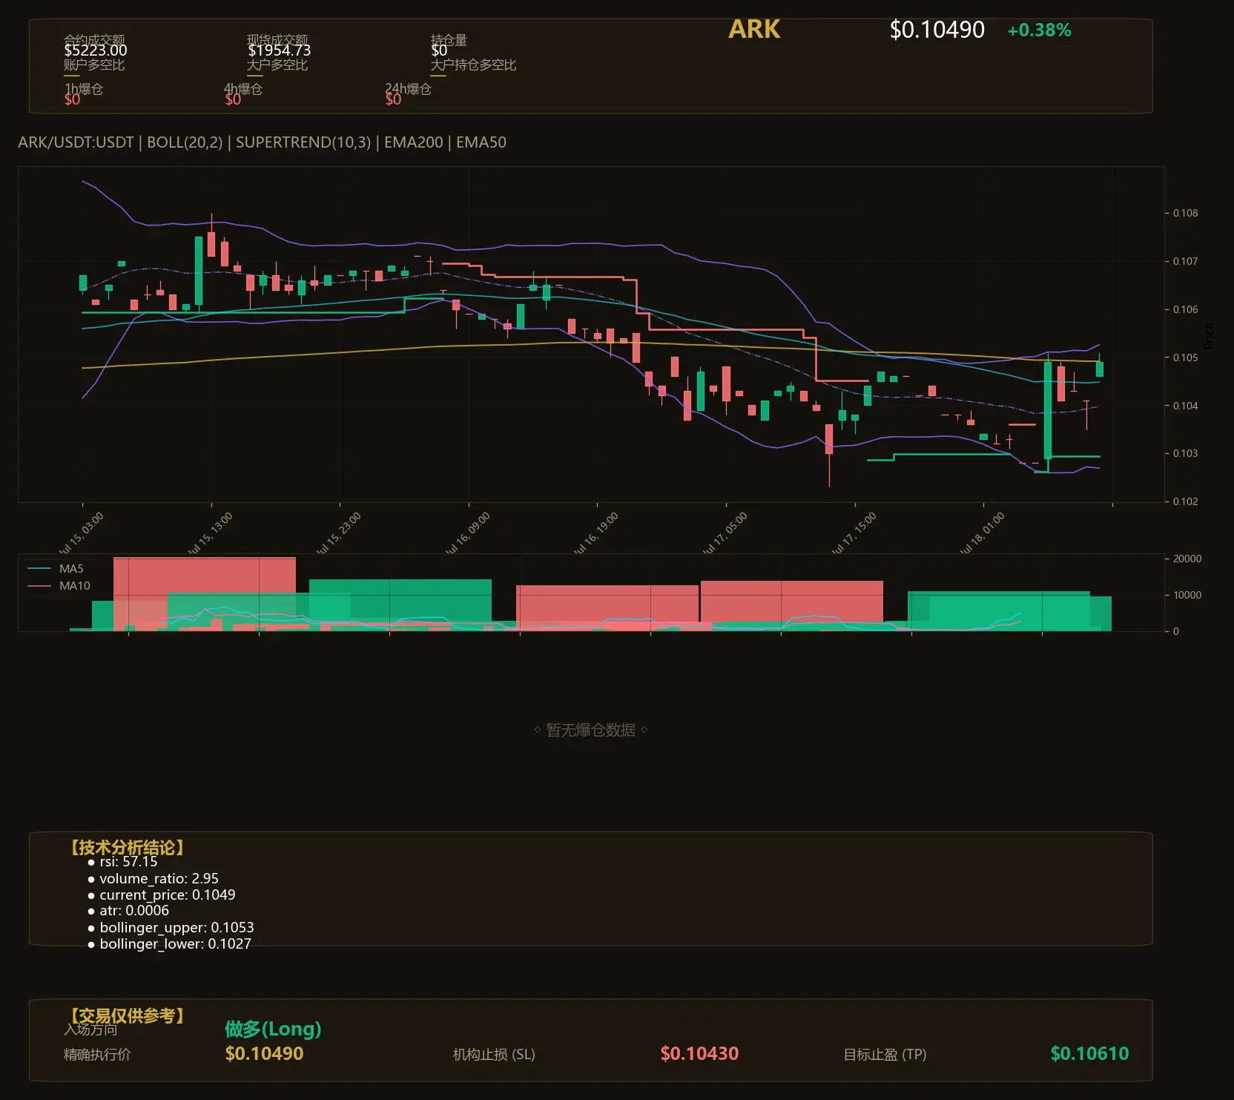
Task: Click the 0.104 price axis label
Action: coord(1185,406)
